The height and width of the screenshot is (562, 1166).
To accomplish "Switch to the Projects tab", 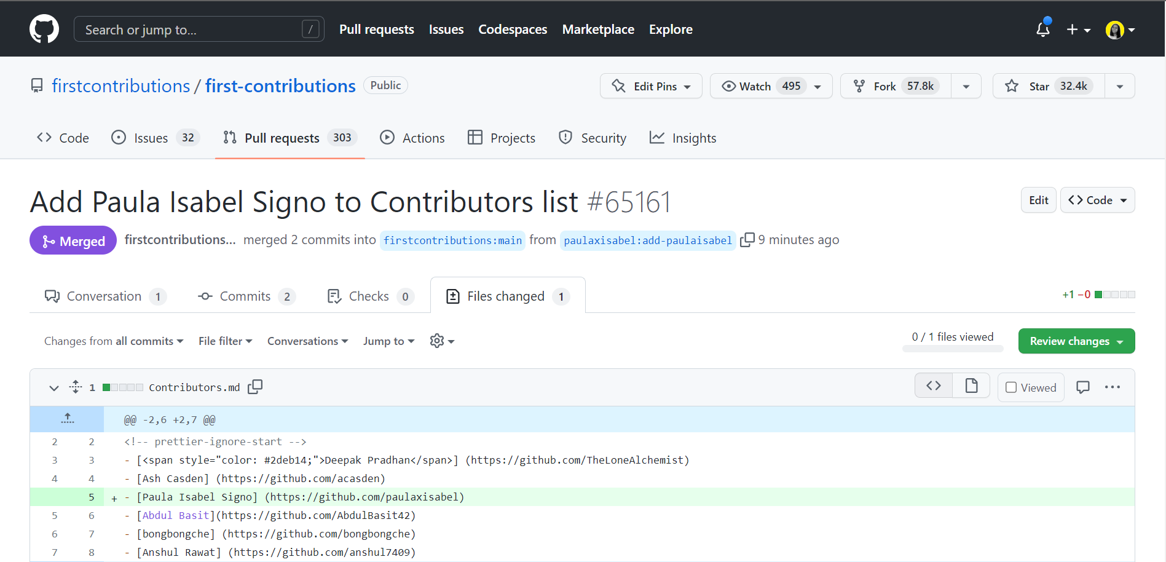I will tap(502, 138).
